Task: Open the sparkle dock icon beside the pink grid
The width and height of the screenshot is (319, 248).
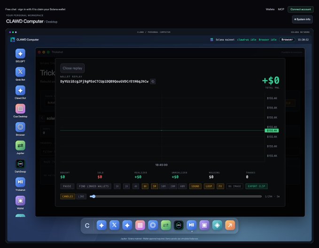Action: [x=127, y=225]
